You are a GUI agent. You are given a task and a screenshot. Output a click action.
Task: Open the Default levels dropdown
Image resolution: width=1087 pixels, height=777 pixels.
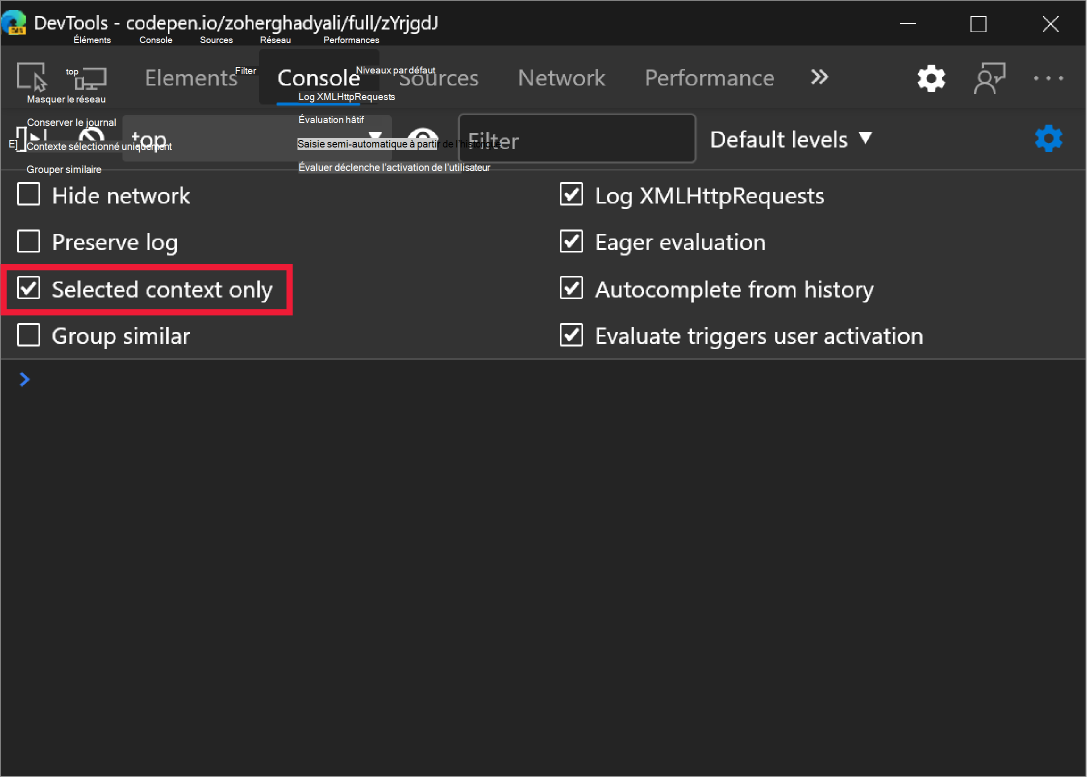pyautogui.click(x=790, y=139)
